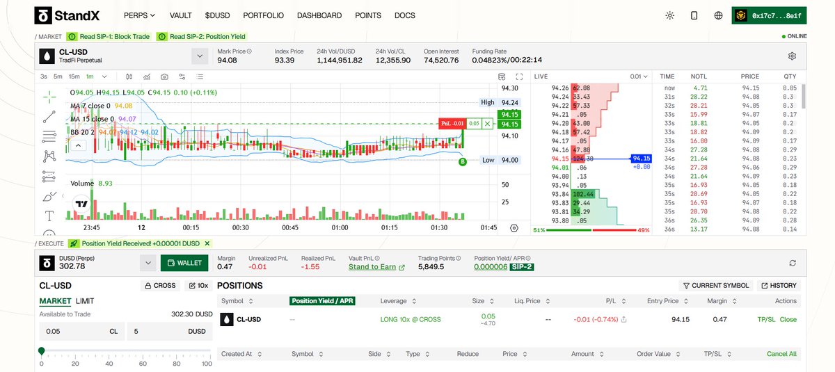
Task: Select the pattern drawing tool
Action: pyautogui.click(x=49, y=156)
